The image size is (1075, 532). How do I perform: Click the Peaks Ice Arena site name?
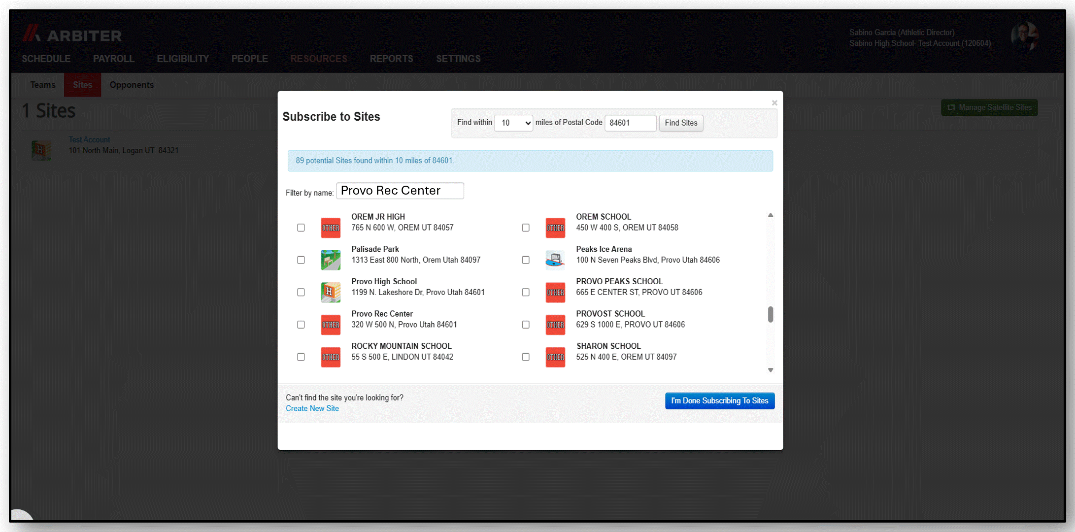(604, 249)
